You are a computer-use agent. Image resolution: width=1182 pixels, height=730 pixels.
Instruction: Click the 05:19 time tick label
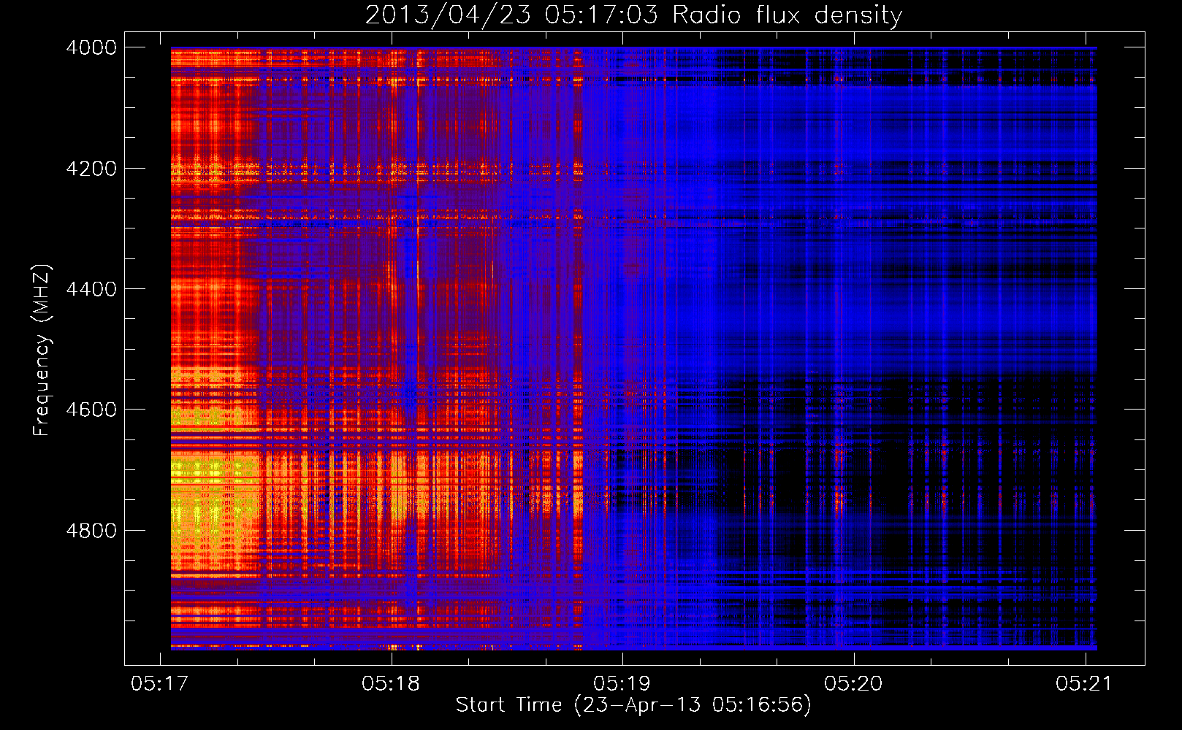pyautogui.click(x=622, y=683)
